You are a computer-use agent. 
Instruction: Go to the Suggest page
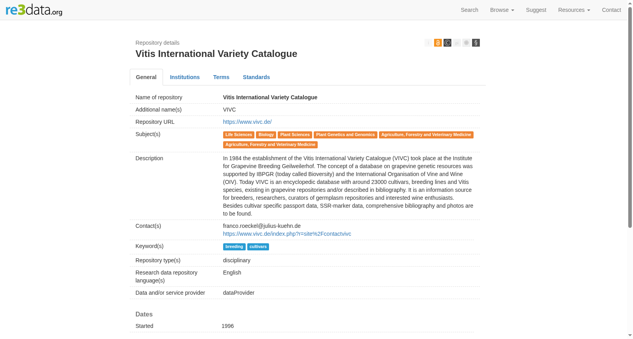[536, 10]
